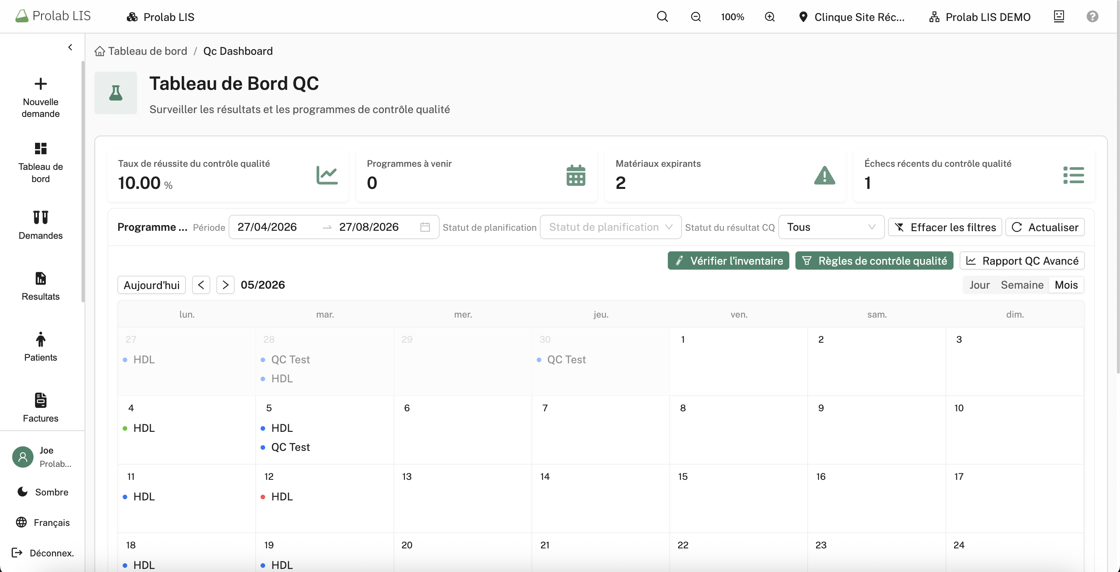Viewport: 1120px width, 572px height.
Task: Open the QC Test event on April 28
Action: 290,359
